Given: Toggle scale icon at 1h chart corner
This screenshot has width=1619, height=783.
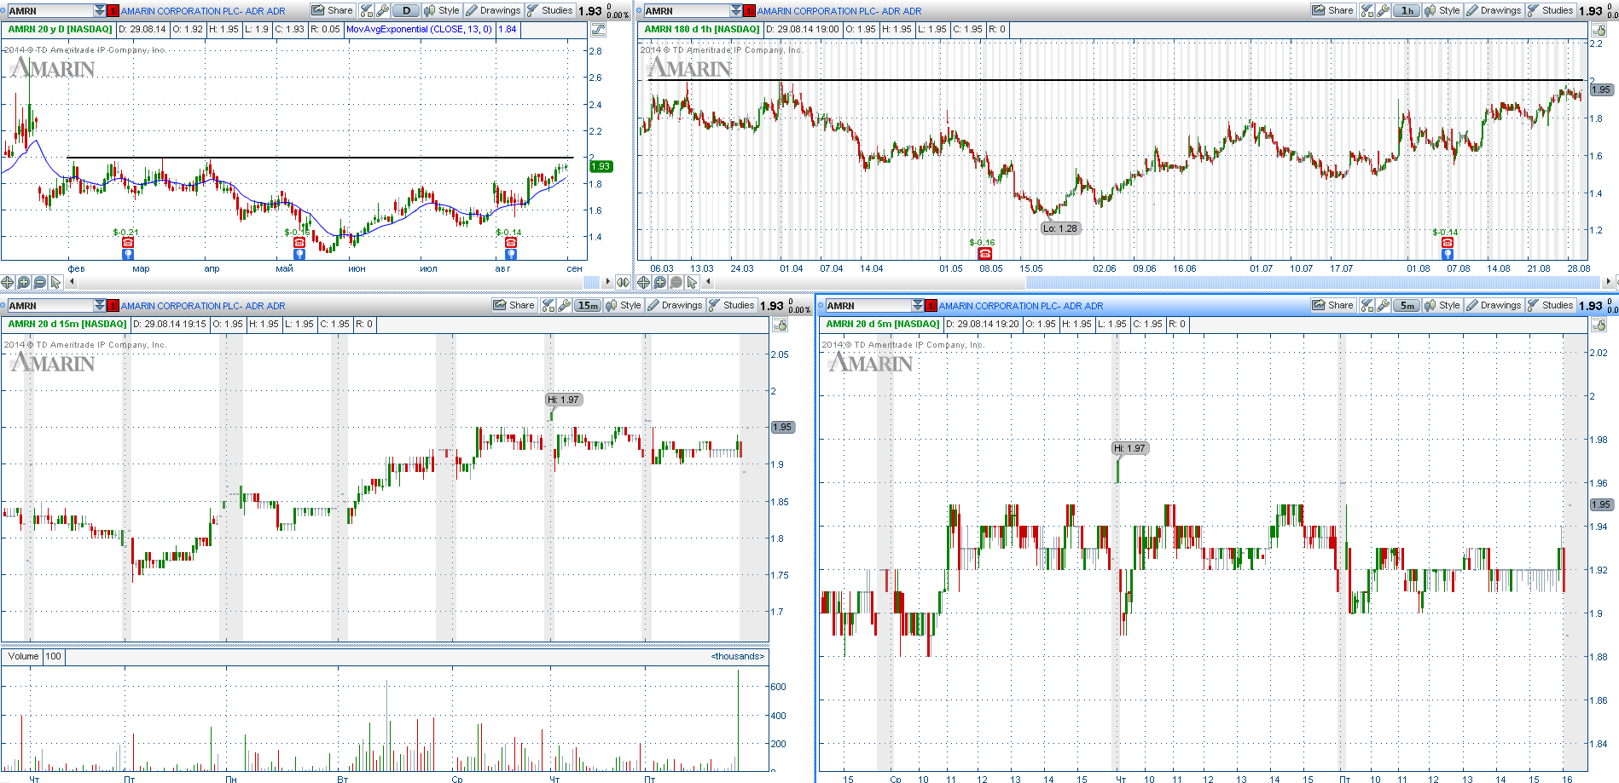Looking at the screenshot, I should tap(1598, 30).
